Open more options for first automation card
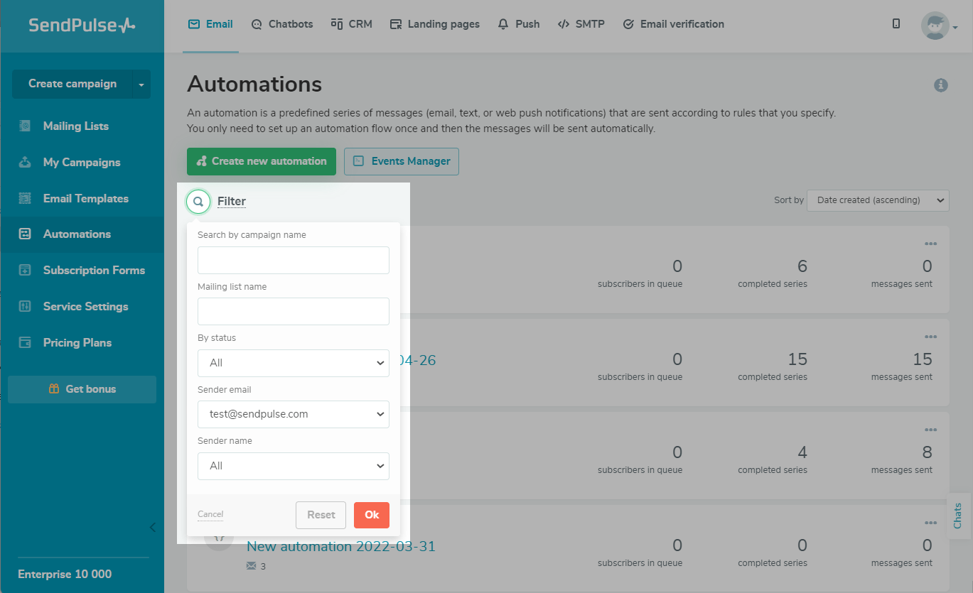The height and width of the screenshot is (593, 973). click(931, 244)
